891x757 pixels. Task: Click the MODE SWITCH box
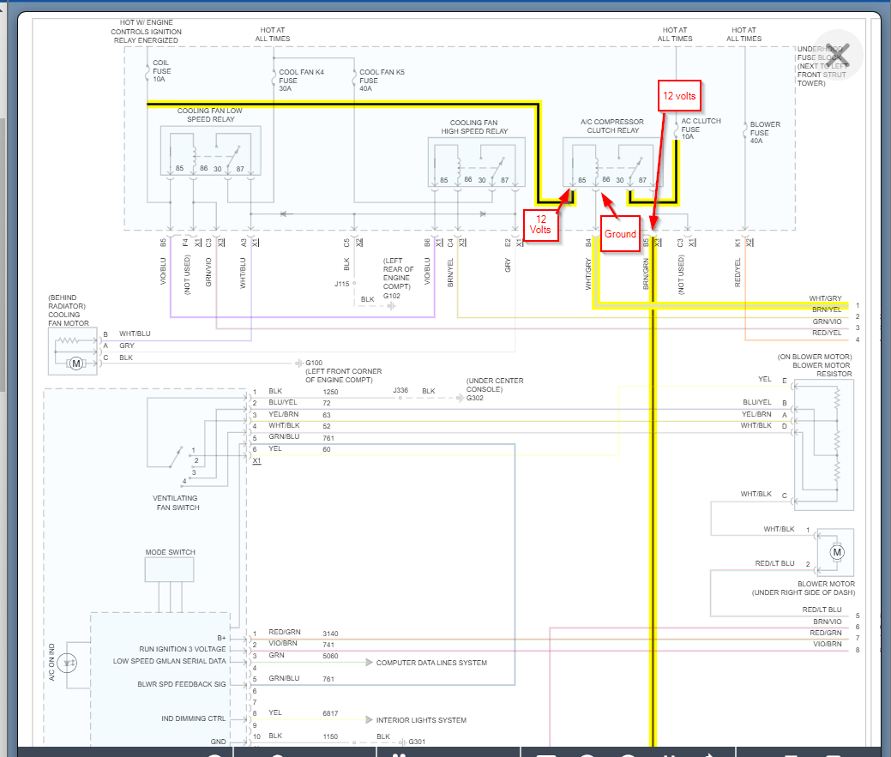pos(171,569)
